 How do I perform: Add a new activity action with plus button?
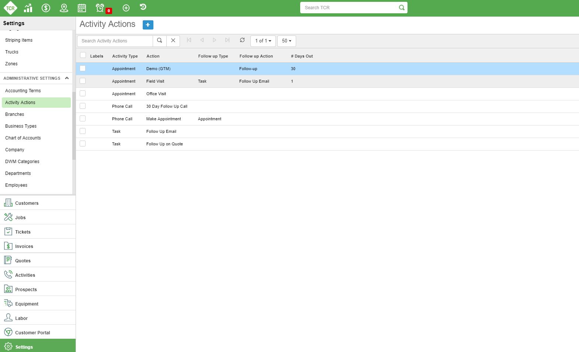(x=148, y=25)
